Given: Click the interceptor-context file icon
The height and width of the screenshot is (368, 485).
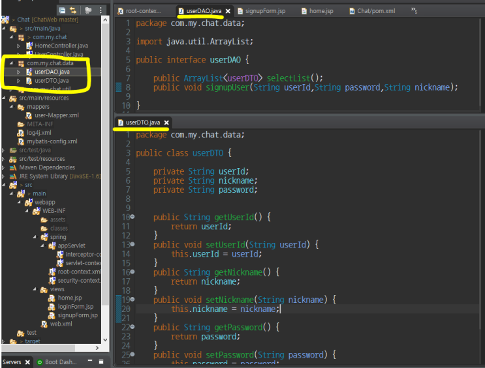Looking at the screenshot, I should pyautogui.click(x=60, y=255).
